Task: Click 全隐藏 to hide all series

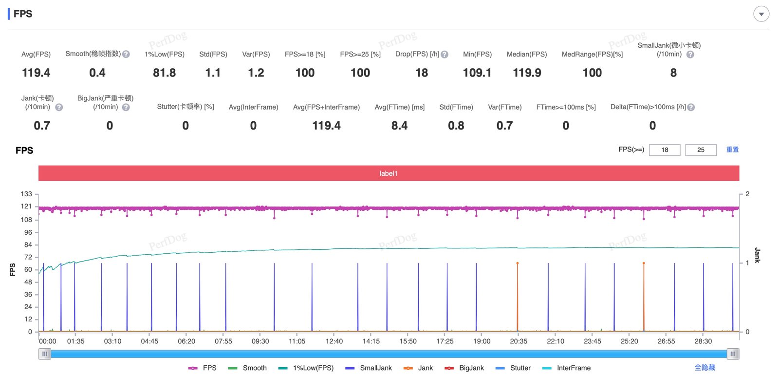Action: [705, 368]
